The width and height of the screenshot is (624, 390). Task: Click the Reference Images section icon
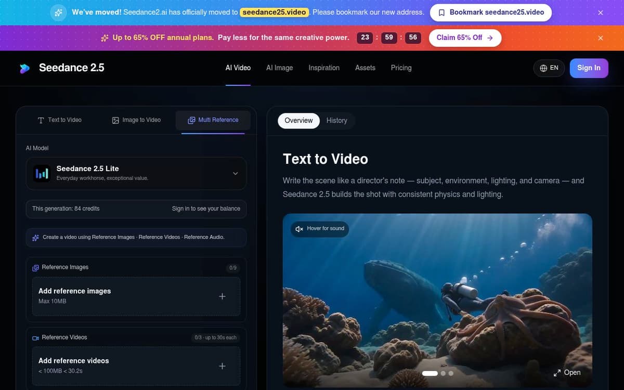point(35,267)
